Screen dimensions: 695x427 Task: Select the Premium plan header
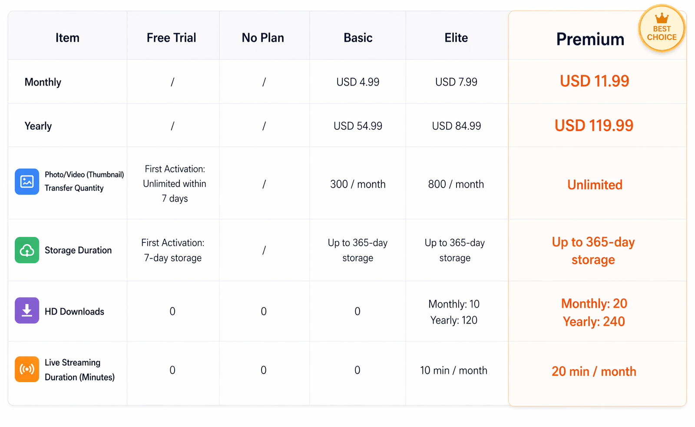pos(590,39)
